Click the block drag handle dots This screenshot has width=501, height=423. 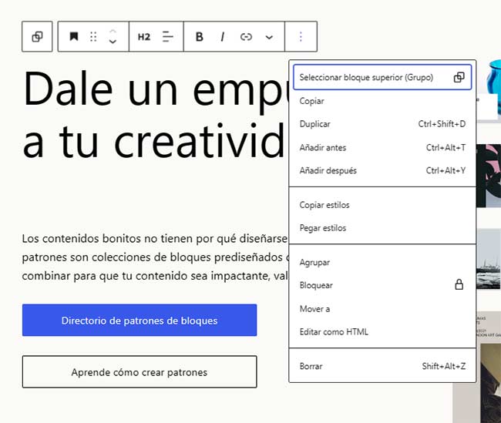click(93, 37)
